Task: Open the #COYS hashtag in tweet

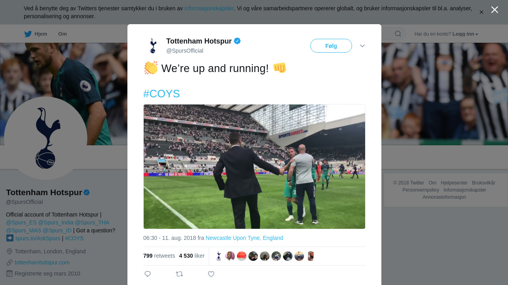Action: [x=162, y=94]
